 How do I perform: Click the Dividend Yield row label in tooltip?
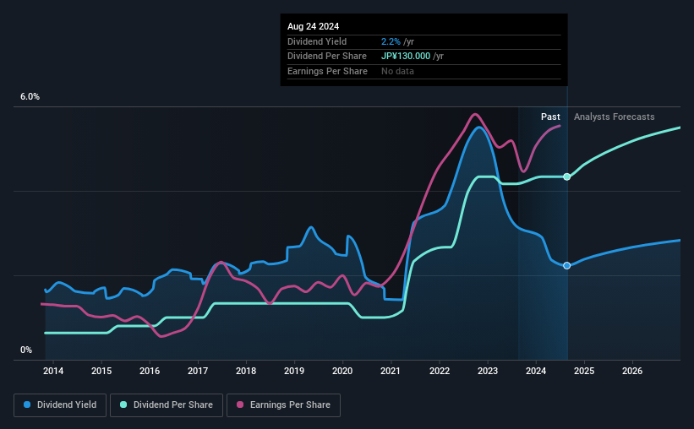tap(317, 41)
